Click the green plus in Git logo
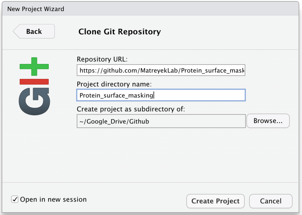This screenshot has height=215, width=302. (34, 66)
